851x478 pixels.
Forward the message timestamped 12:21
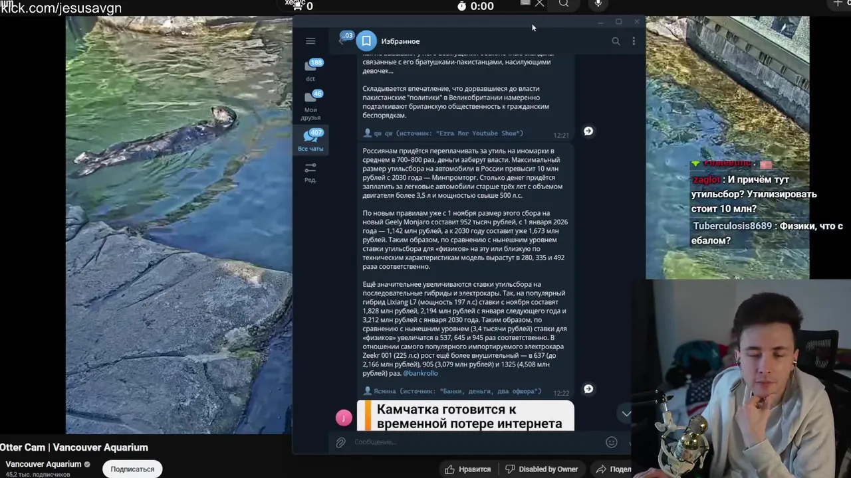tap(588, 131)
